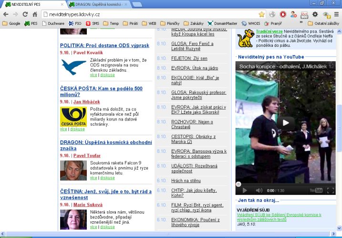Open the Písničky bookmarks folder
This screenshot has height=238, width=342.
tap(170, 23)
